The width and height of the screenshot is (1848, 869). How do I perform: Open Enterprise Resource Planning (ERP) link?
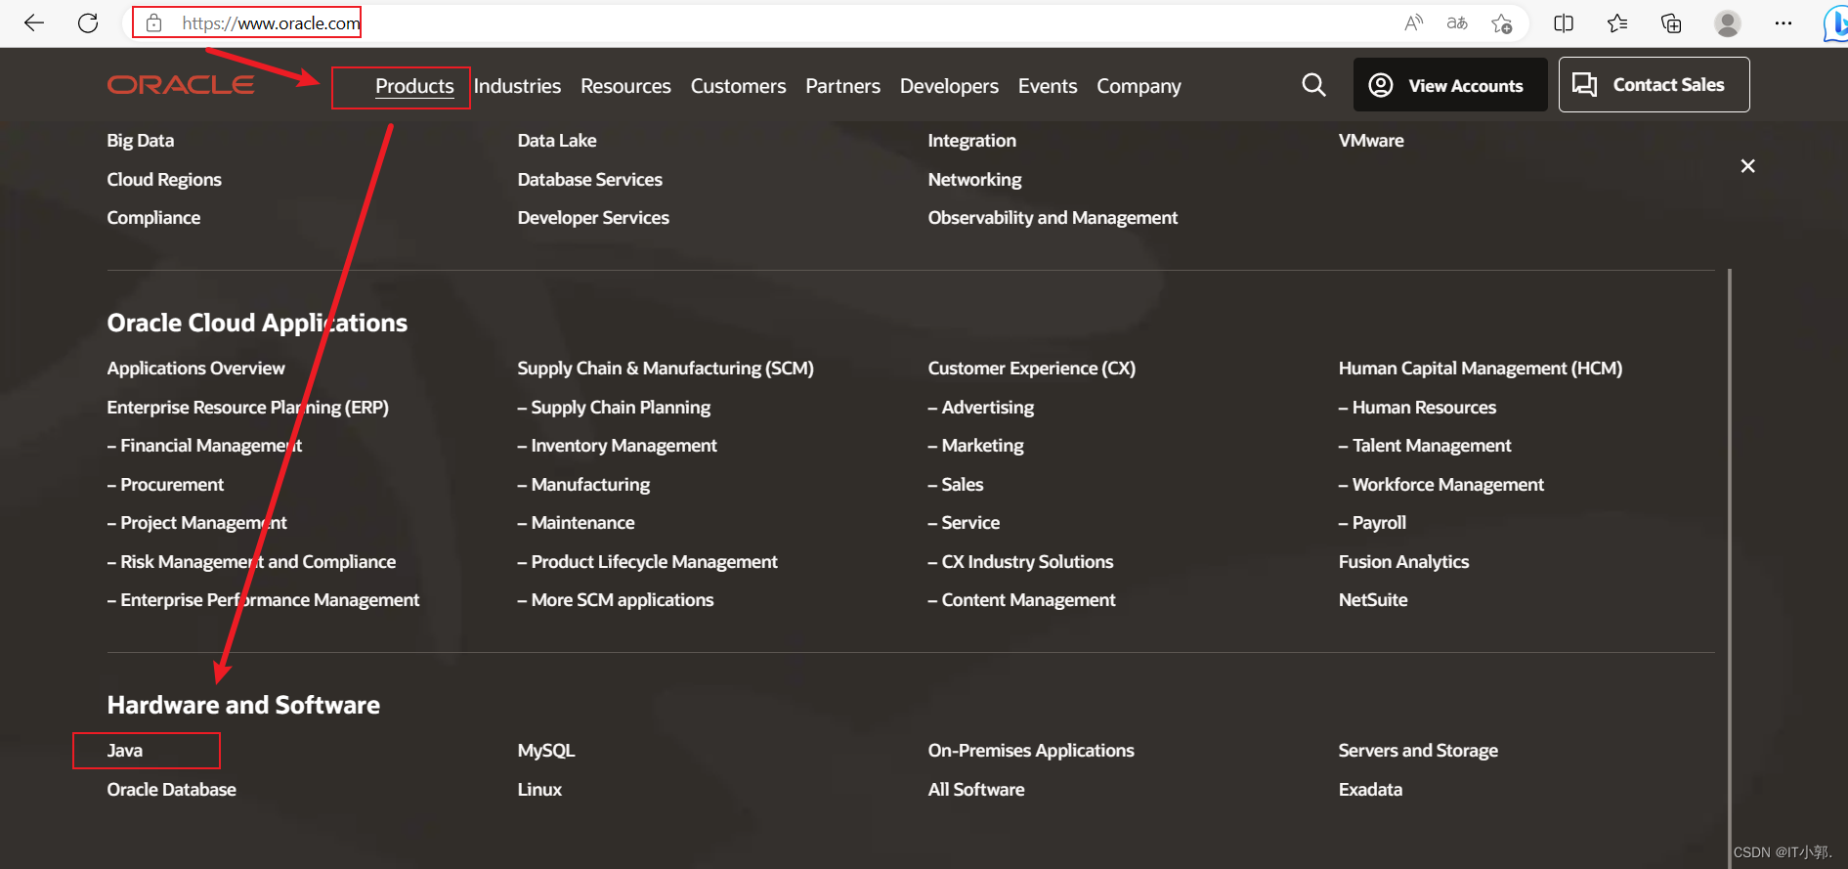coord(248,408)
